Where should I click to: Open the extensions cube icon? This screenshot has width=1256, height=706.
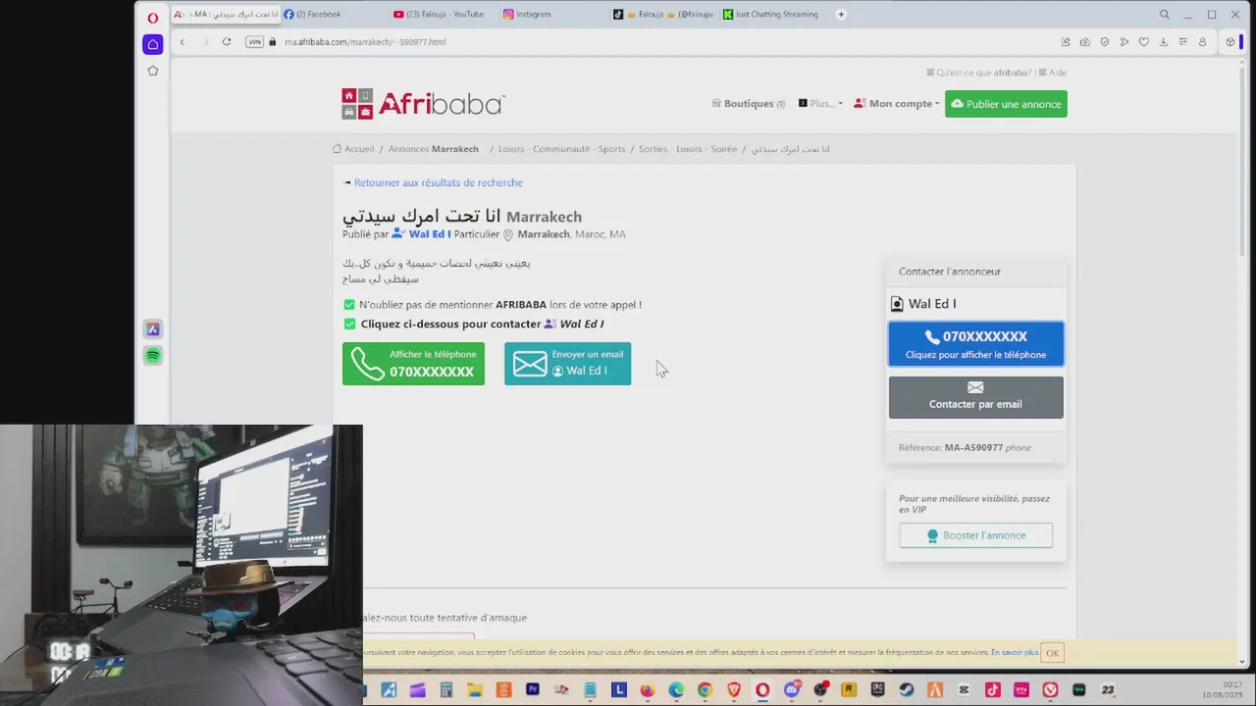(1230, 42)
